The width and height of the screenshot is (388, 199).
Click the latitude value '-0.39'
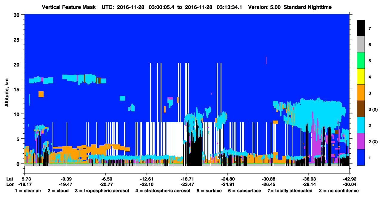coord(65,179)
